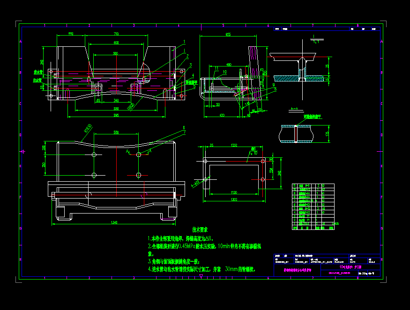Select row 11 in the parts list table
Image resolution: width=410 pixels, height=310 pixels.
pos(313,185)
